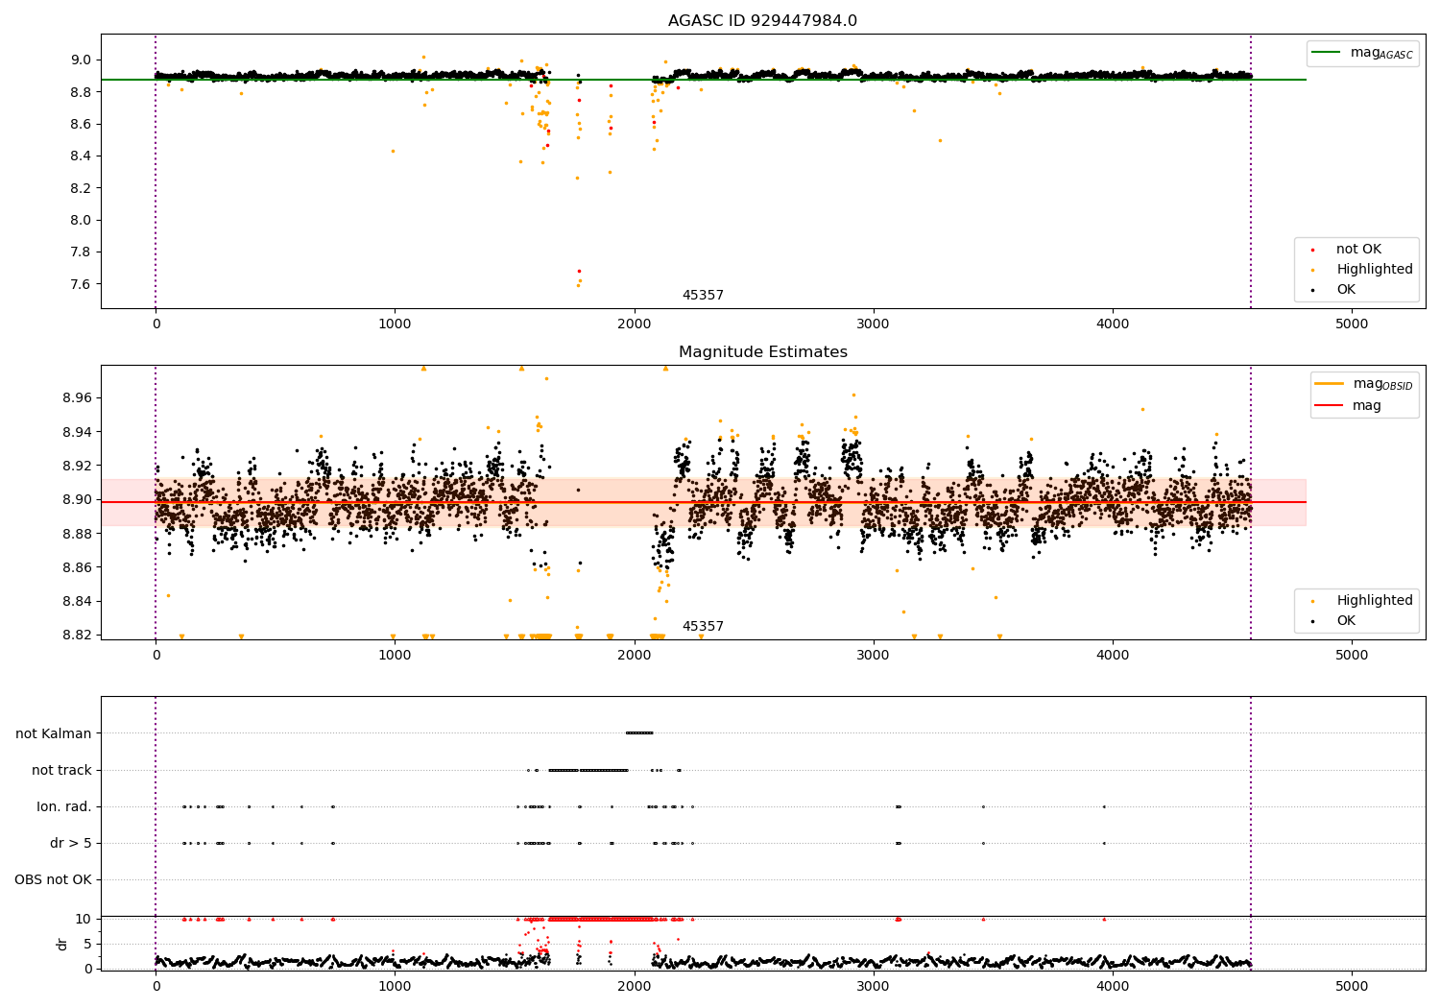Click the 8.6 y-axis tick of top plot
The width and height of the screenshot is (1440, 1008).
(x=81, y=124)
